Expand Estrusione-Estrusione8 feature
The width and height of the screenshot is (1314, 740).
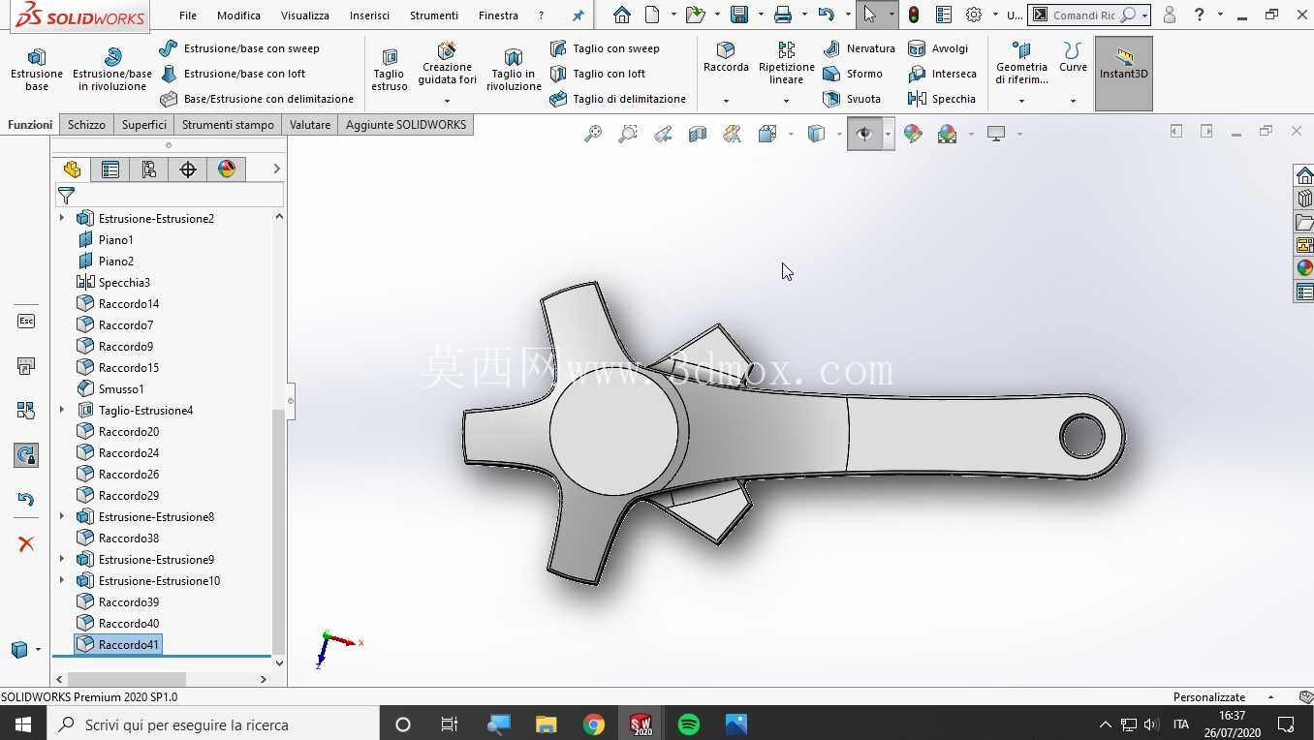pos(62,516)
